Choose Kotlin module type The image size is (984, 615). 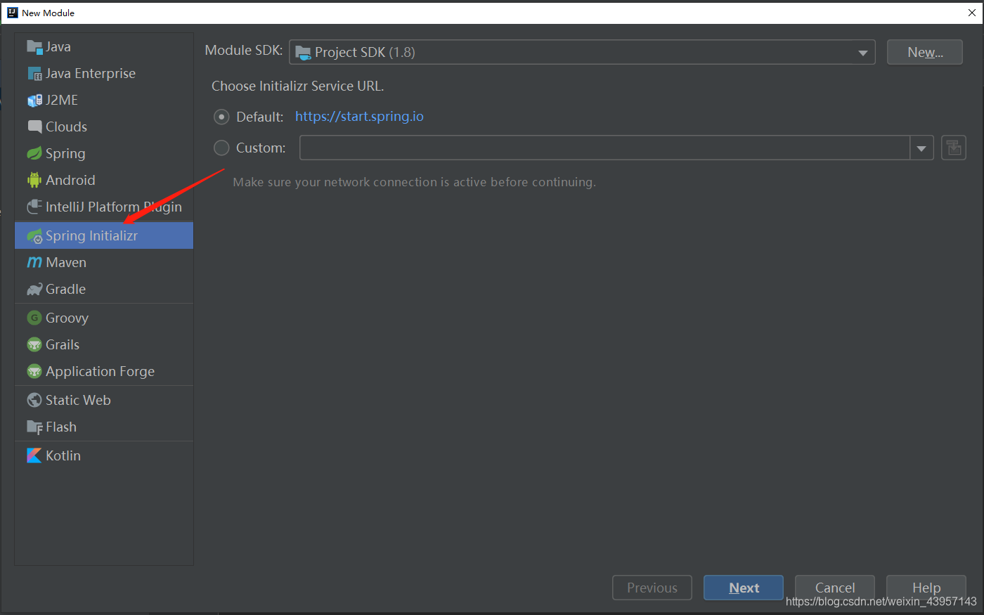[104, 456]
